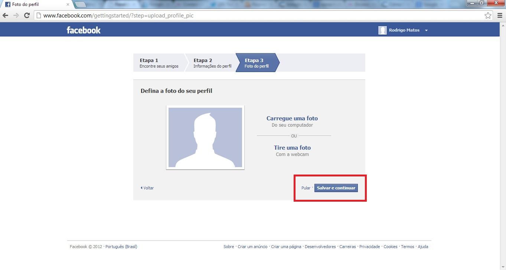This screenshot has height=270, width=506.
Task: Open the Chrome menu icon
Action: (500, 16)
